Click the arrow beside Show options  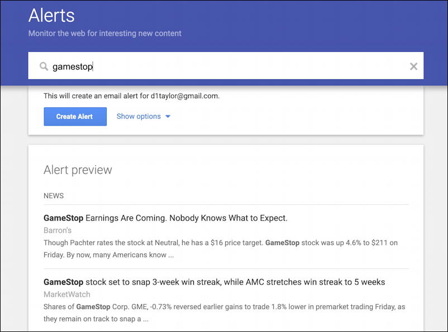(168, 117)
